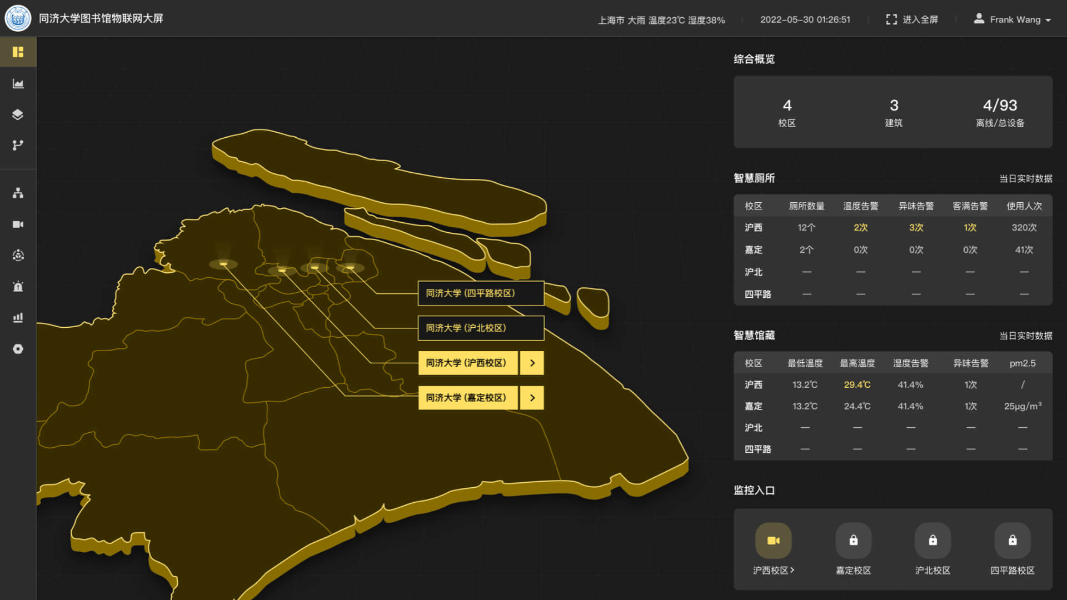Open the Frank Wang user dropdown
Viewport: 1067px width, 600px height.
click(x=1013, y=19)
